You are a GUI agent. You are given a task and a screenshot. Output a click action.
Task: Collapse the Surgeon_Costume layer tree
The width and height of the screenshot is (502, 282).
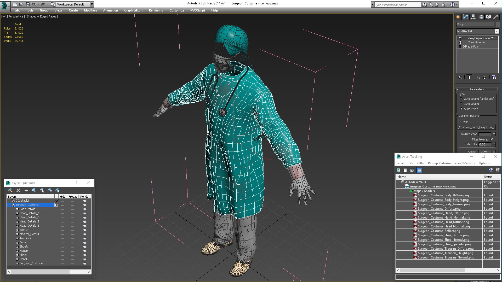tap(9, 205)
